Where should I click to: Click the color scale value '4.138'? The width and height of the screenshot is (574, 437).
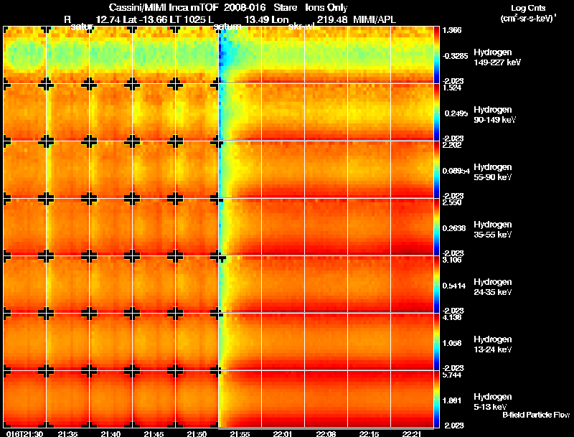tap(452, 317)
